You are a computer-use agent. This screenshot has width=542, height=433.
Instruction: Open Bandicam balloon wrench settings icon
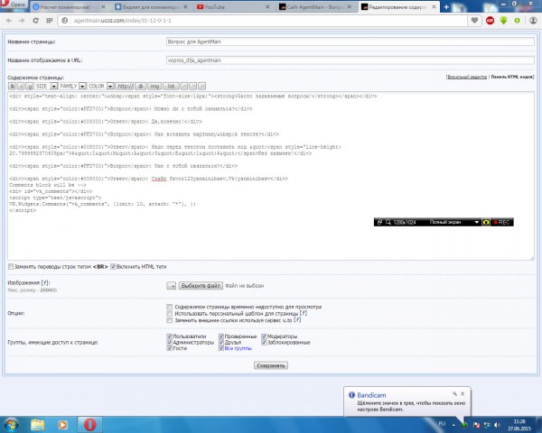click(454, 393)
